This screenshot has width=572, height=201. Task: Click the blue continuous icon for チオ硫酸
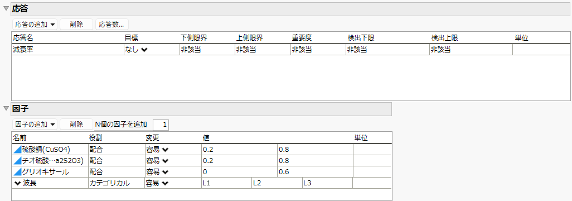click(x=17, y=161)
